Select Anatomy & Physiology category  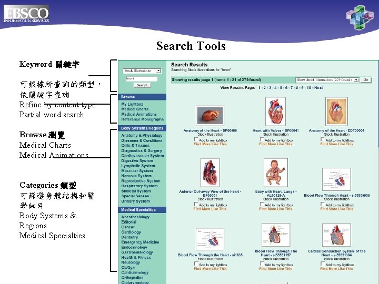142,136
